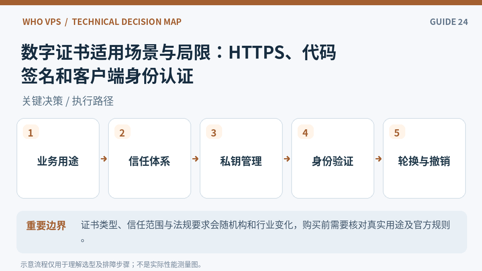Click the step number 3 badge
The width and height of the screenshot is (482, 271).
[214, 132]
